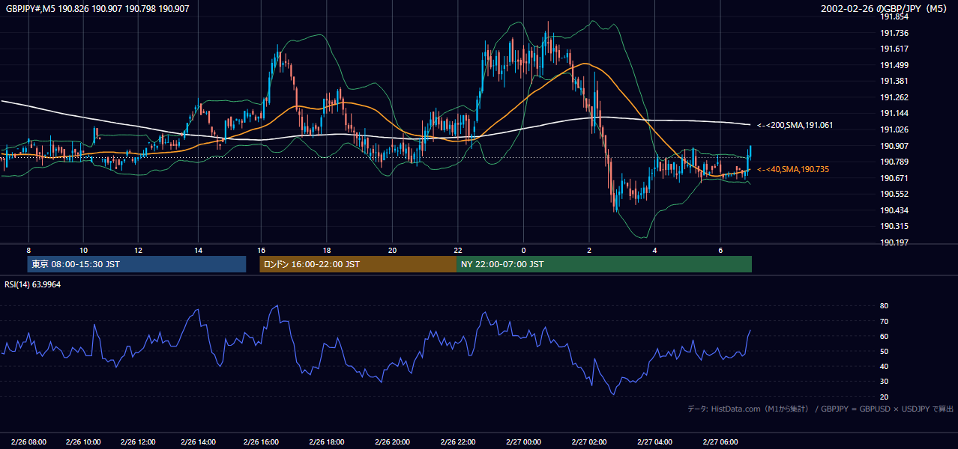This screenshot has width=958, height=449.
Task: Click price axis value 191.144
Action: pos(894,113)
